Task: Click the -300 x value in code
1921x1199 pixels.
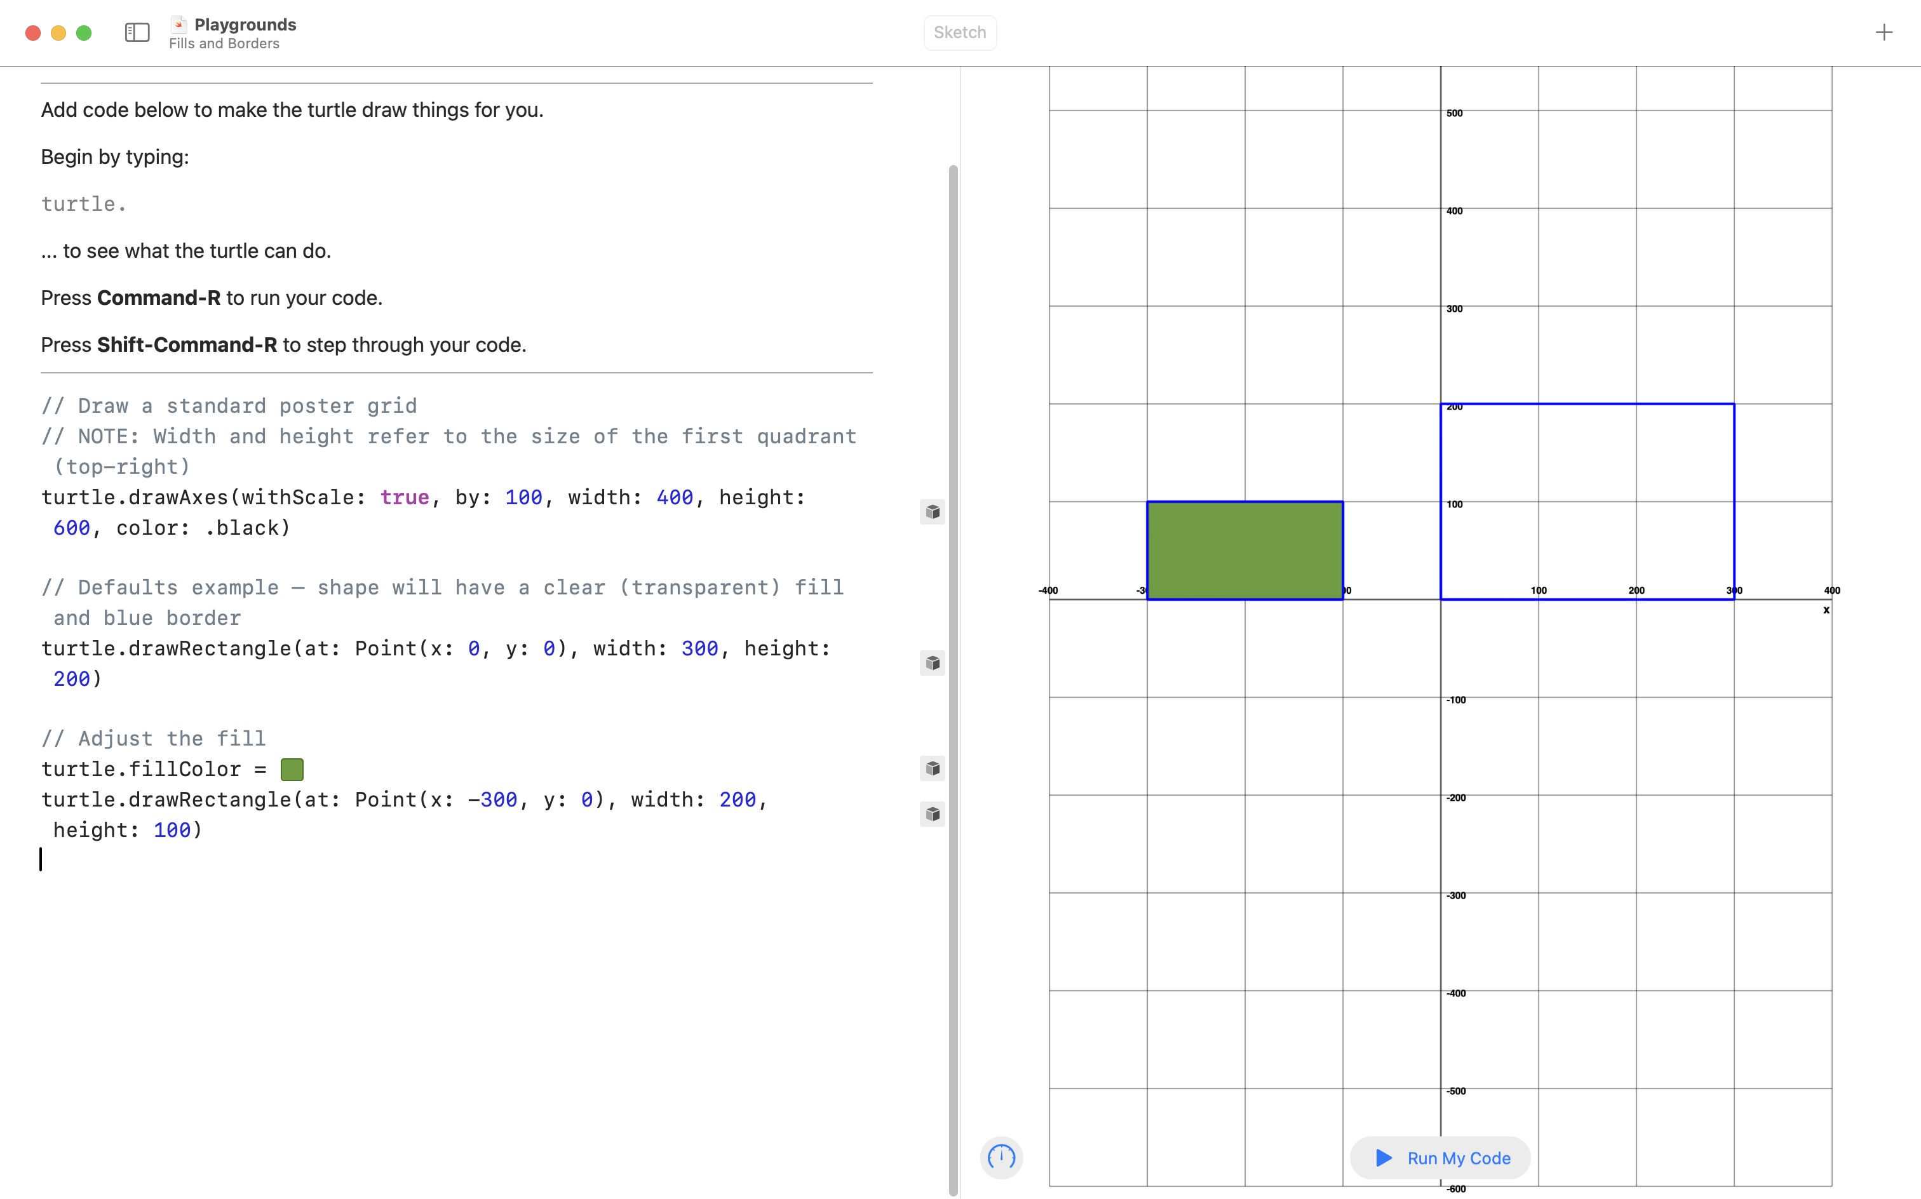Action: coord(492,800)
